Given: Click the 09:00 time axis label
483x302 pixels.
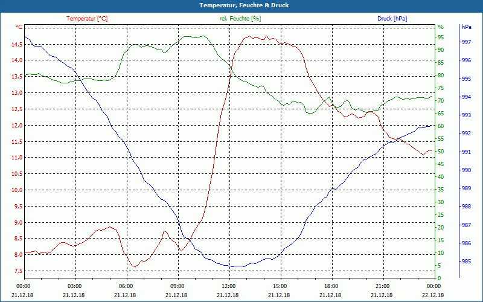Looking at the screenshot, I should [177, 286].
